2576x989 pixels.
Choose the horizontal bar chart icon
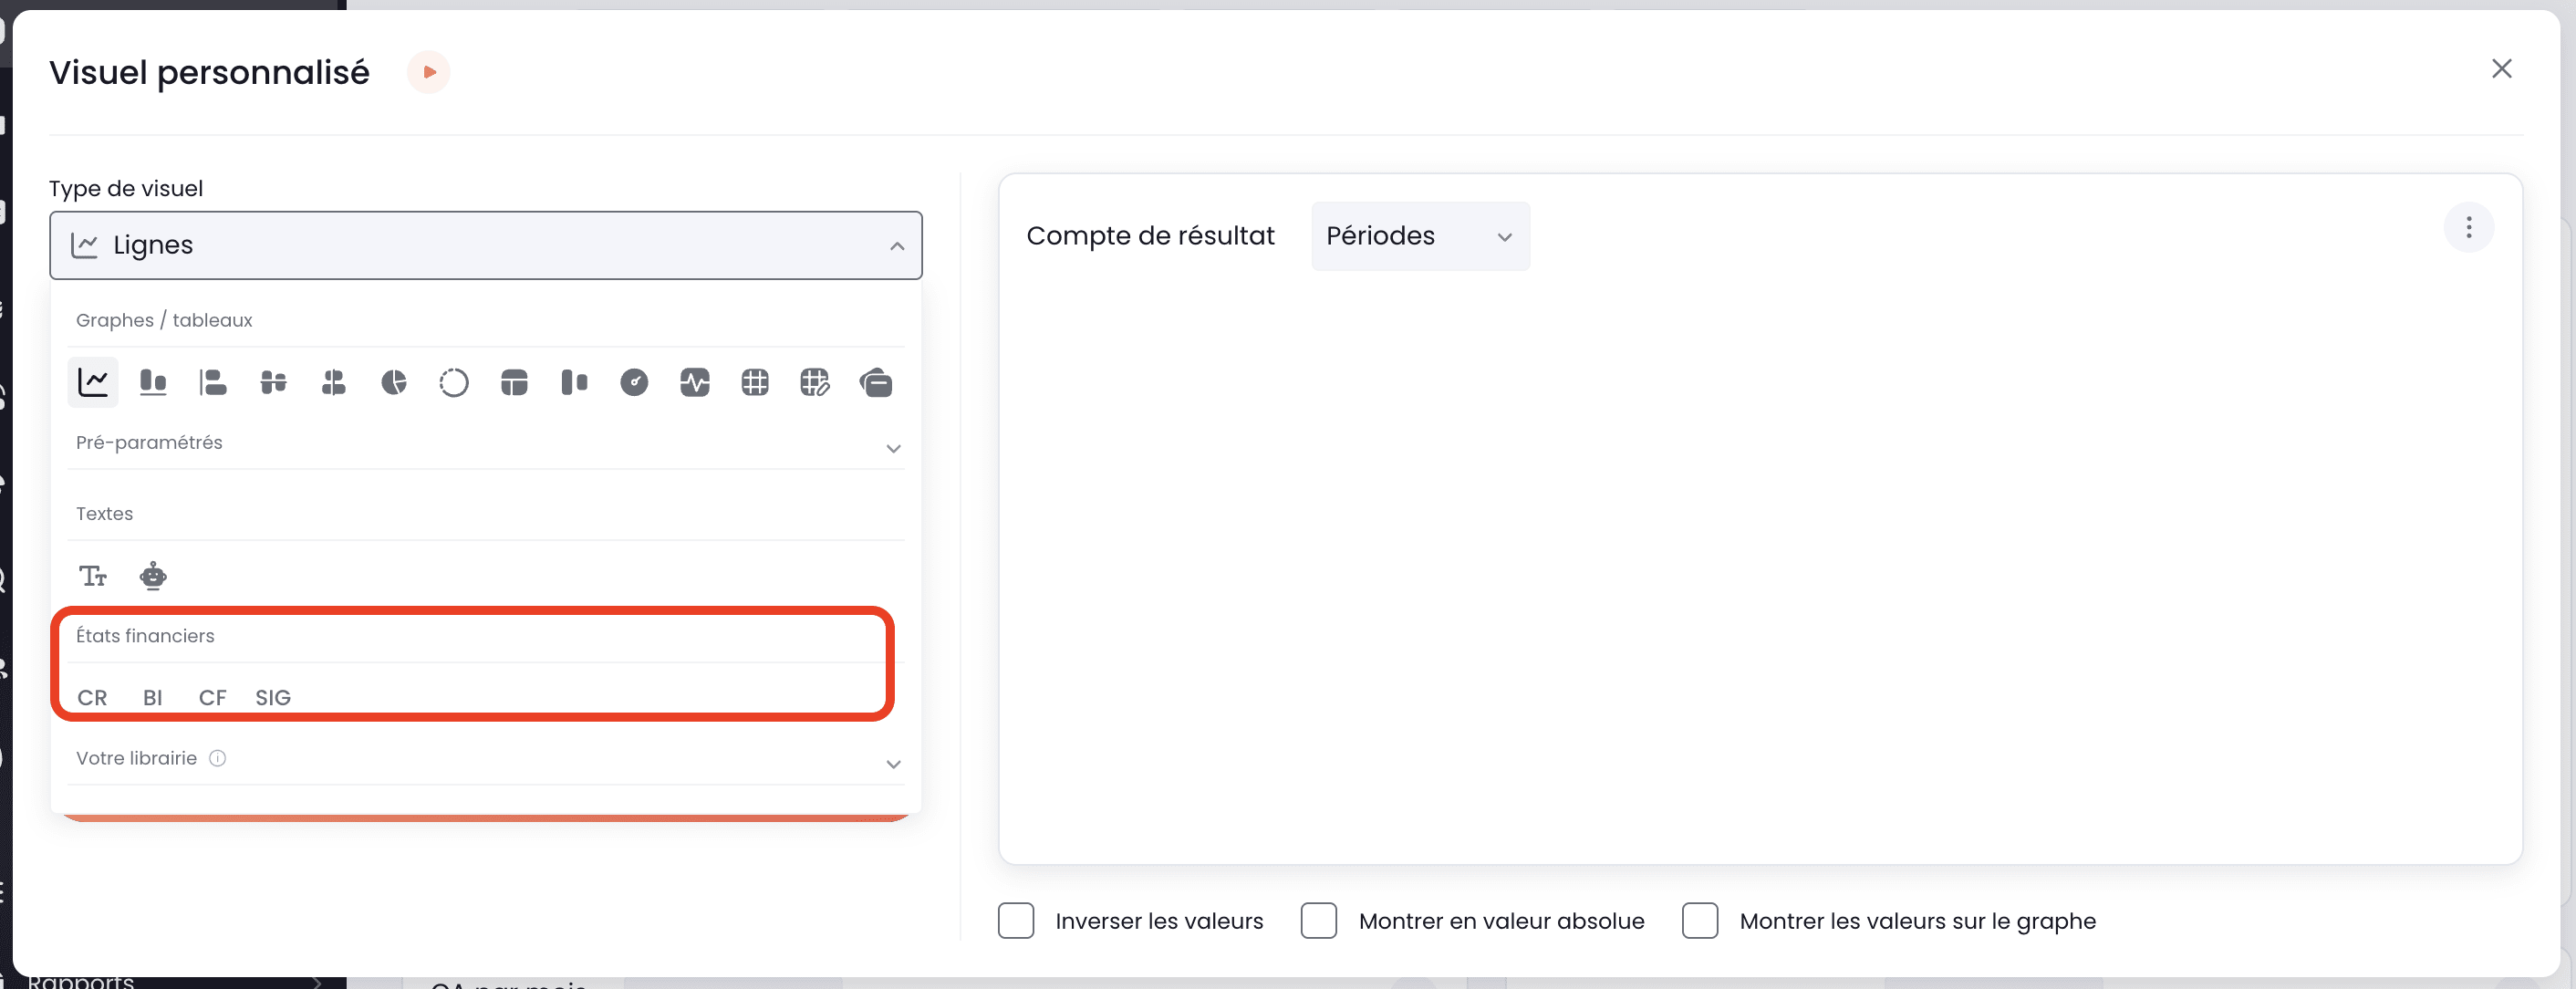pos(213,382)
